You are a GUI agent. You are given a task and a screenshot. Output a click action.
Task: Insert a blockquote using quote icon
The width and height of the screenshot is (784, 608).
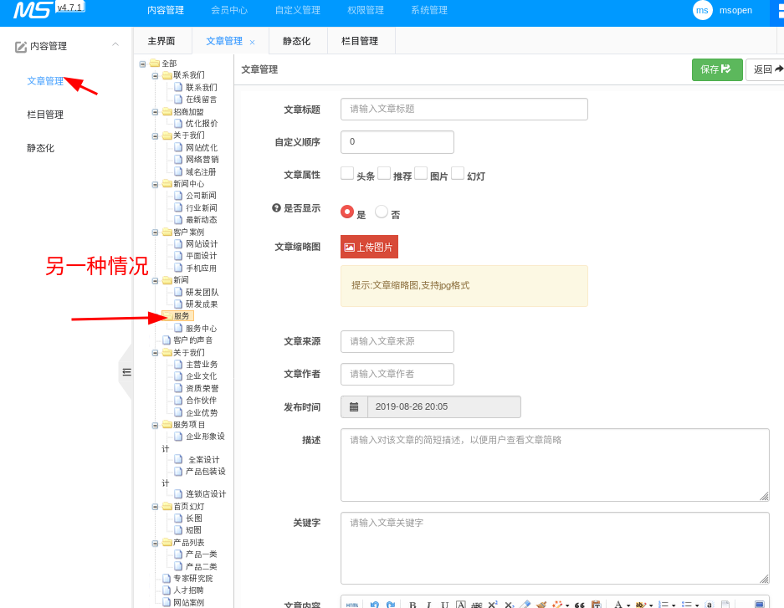580,605
